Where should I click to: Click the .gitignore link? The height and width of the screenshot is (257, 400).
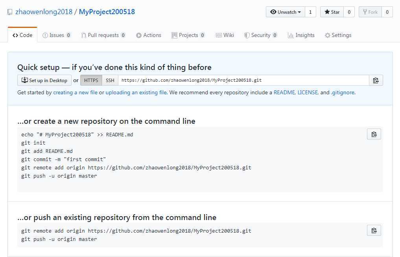(343, 93)
